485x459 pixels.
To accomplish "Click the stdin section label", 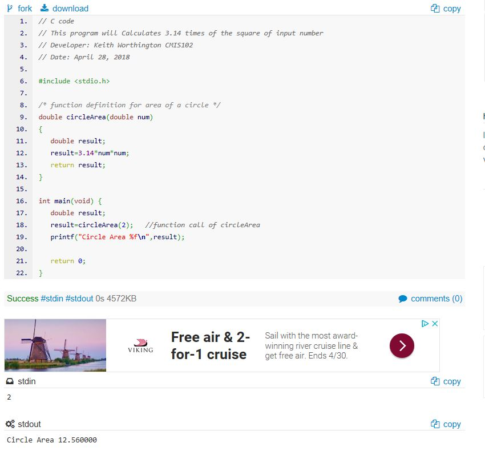I will (x=27, y=381).
